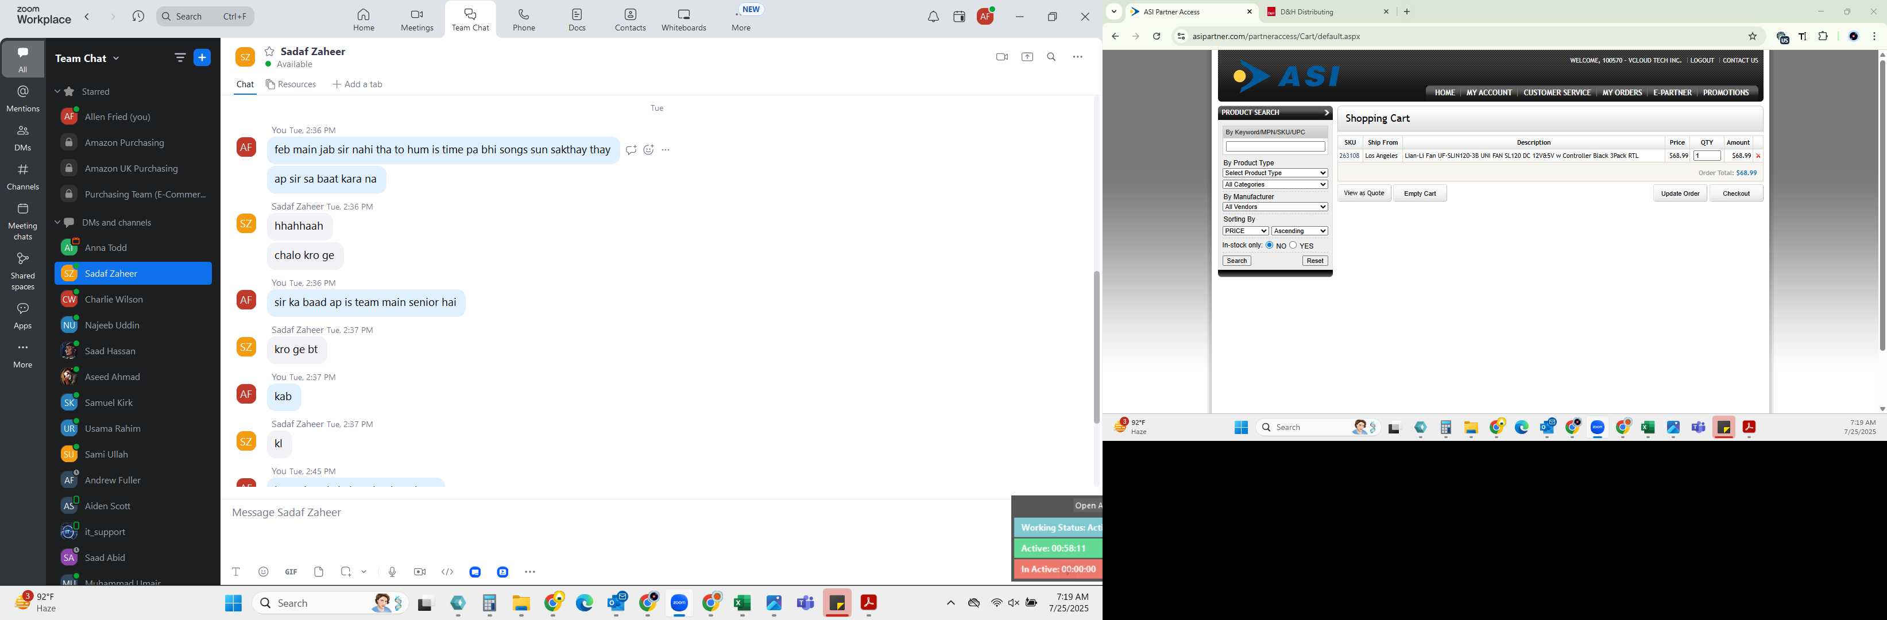Open Channels in Zoom sidebar
Image resolution: width=1887 pixels, height=620 pixels.
pyautogui.click(x=23, y=176)
